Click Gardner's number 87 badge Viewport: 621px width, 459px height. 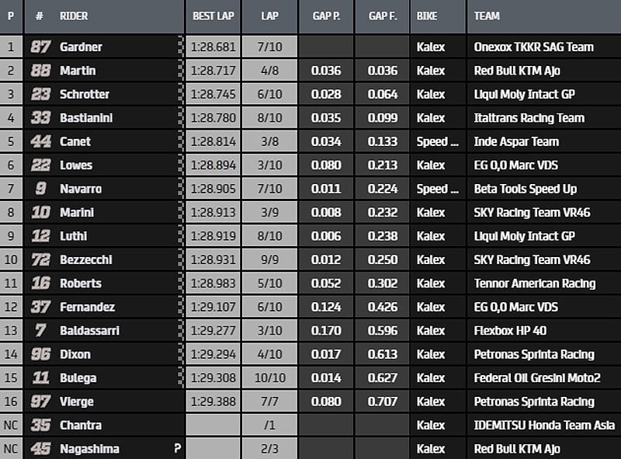(x=40, y=47)
